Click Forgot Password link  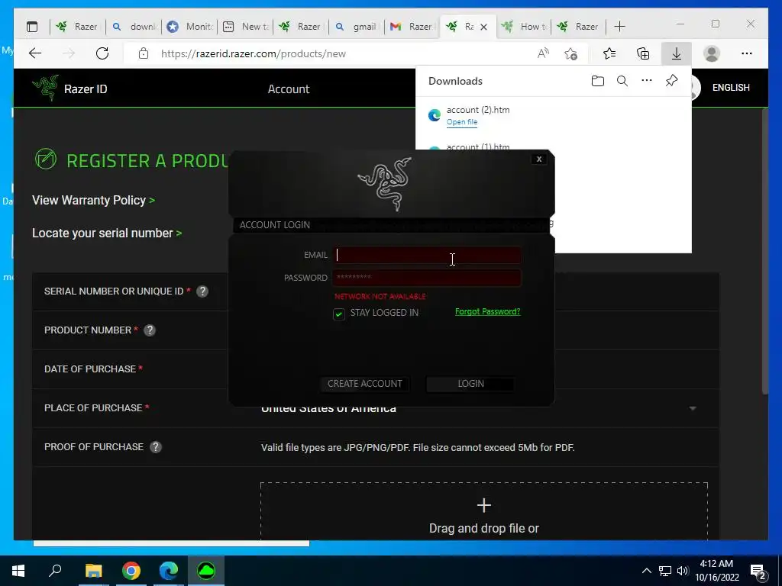click(487, 311)
